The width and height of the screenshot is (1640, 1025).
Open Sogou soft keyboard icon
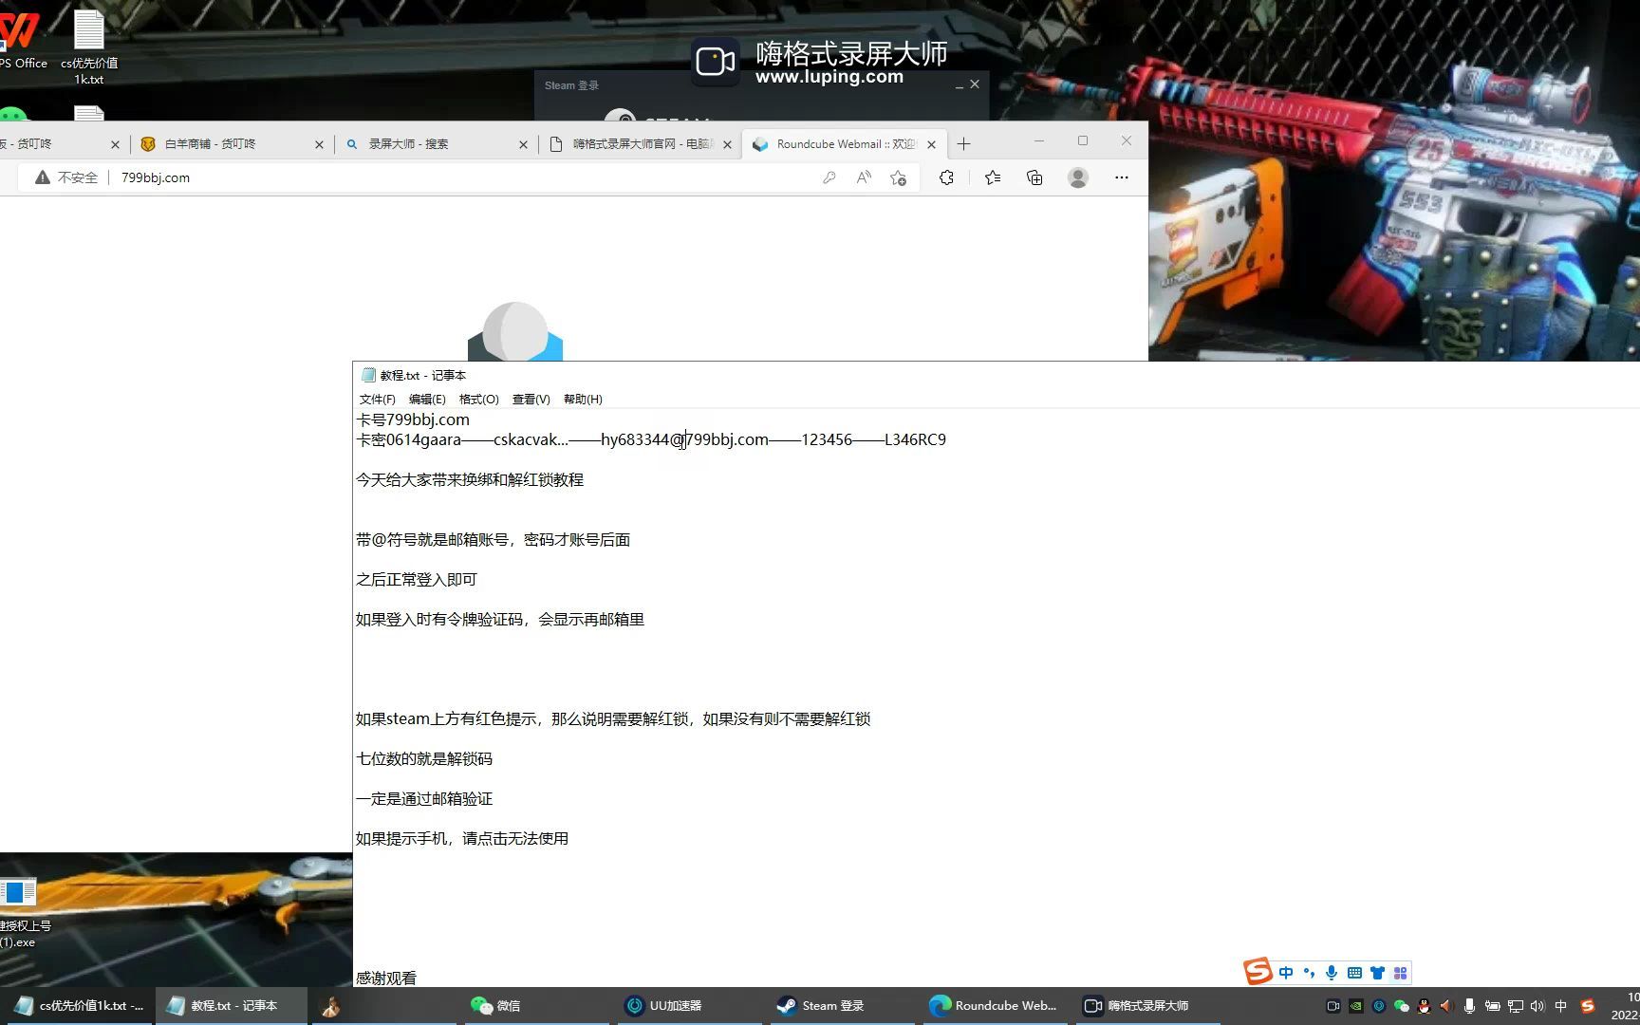(1354, 973)
